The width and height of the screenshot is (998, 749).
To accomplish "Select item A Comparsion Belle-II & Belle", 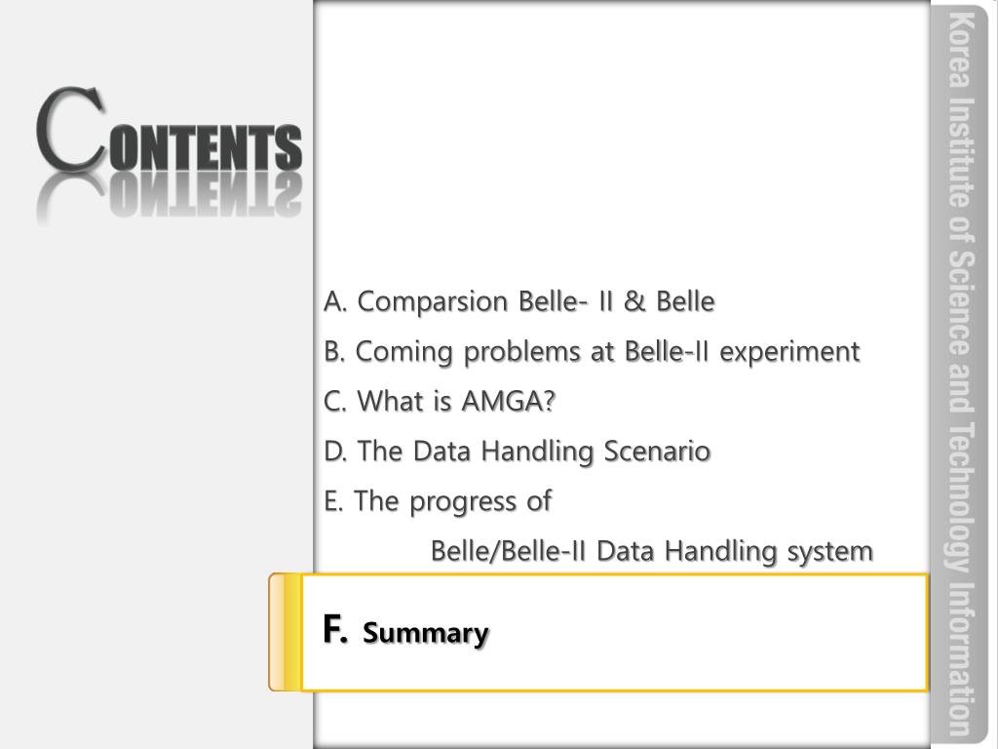I will click(519, 301).
